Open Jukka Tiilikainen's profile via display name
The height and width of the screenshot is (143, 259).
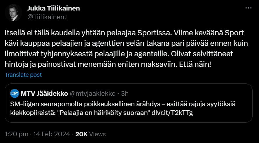click(53, 8)
